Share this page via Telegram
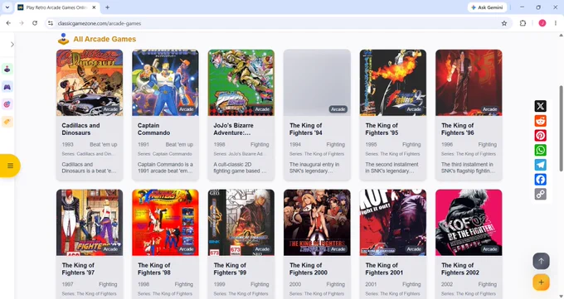Image resolution: width=564 pixels, height=299 pixels. click(x=540, y=165)
